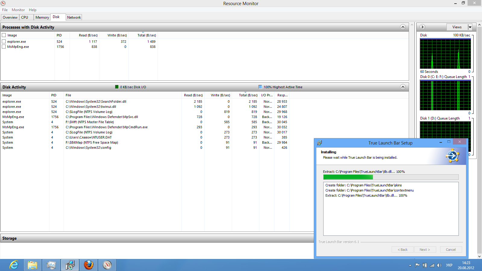This screenshot has height=271, width=482.
Task: Sort by the Read (B/sec) column header in Disk Activity
Action: (193, 95)
